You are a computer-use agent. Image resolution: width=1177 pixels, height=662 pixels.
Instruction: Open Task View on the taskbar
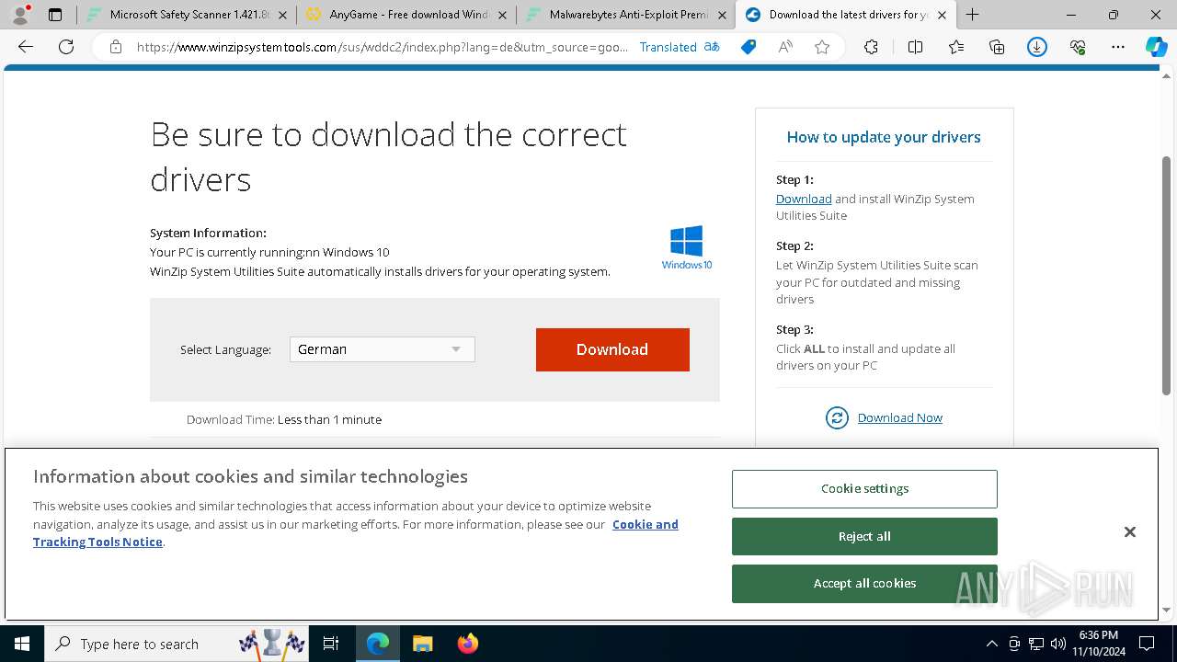coord(331,644)
